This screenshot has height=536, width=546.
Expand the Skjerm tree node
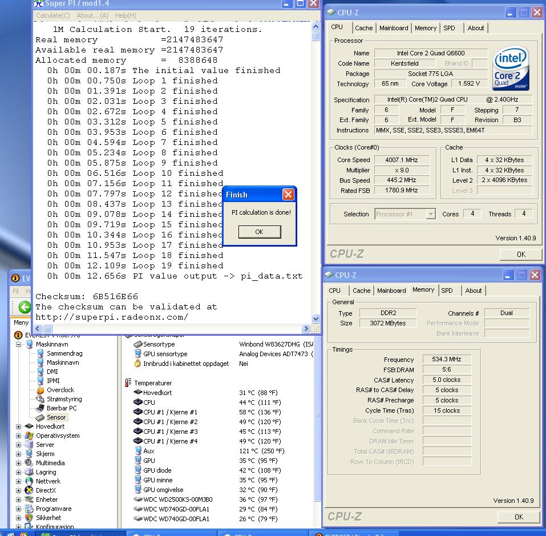tap(18, 454)
